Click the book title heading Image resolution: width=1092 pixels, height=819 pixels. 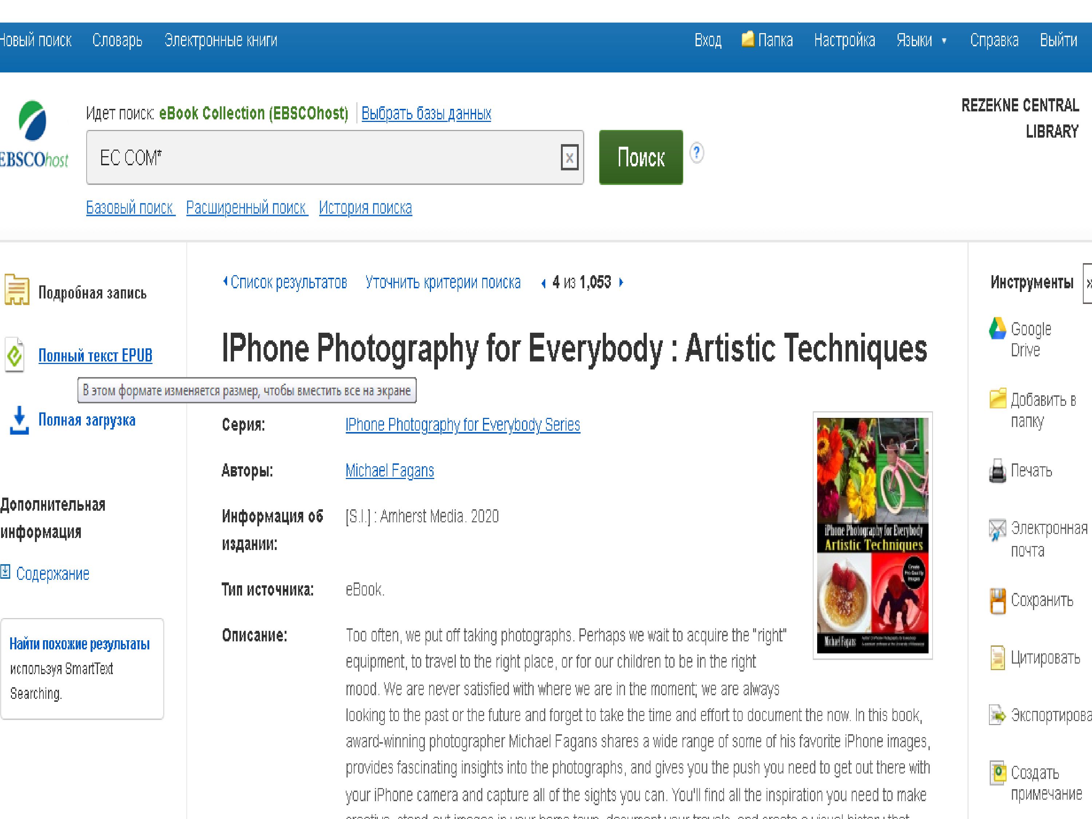(x=574, y=349)
